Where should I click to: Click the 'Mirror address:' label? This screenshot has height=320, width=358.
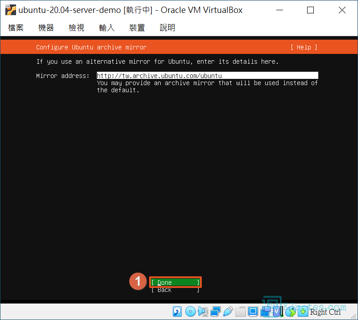(x=62, y=76)
